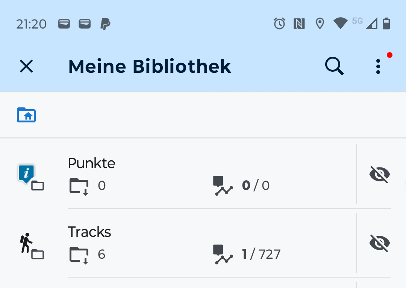
Task: Tap the Punkte count 0 / 0
Action: (256, 186)
